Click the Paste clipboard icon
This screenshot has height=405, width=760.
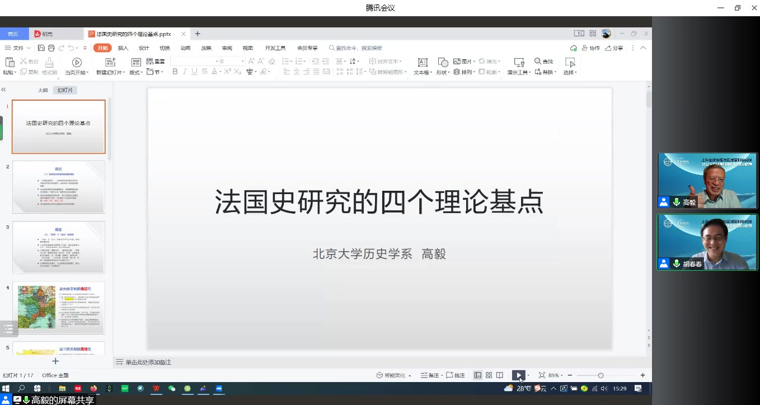pyautogui.click(x=9, y=62)
